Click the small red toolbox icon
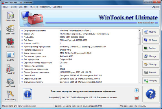This screenshot has height=109, width=162. pyautogui.click(x=137, y=98)
